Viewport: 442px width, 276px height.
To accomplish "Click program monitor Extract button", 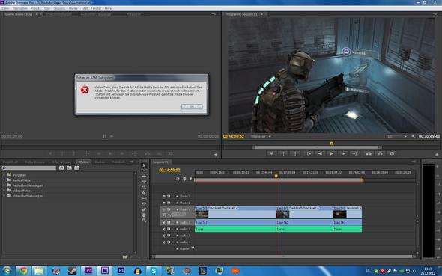I will [x=380, y=153].
